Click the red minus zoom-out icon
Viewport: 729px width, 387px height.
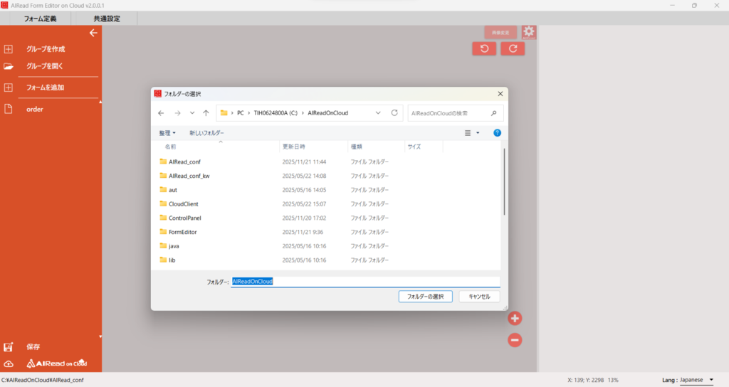pos(515,340)
